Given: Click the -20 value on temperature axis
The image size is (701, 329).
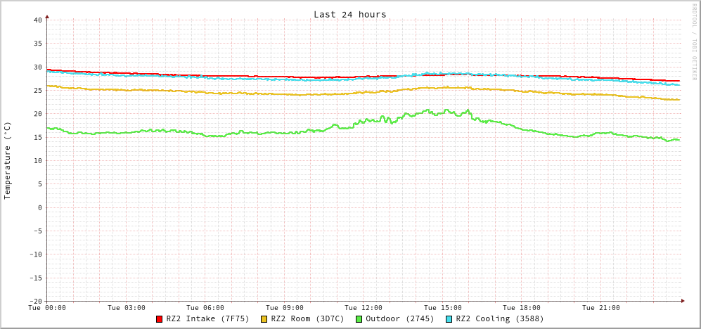Looking at the screenshot, I should 35,301.
